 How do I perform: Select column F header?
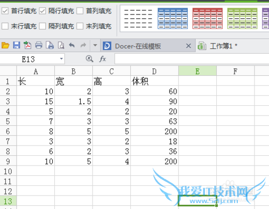click(236, 71)
